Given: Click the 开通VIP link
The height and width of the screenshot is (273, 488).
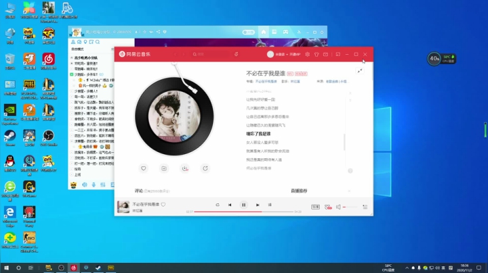Looking at the screenshot, I should (295, 54).
